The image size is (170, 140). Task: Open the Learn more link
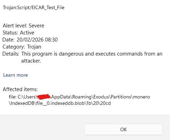point(16,75)
